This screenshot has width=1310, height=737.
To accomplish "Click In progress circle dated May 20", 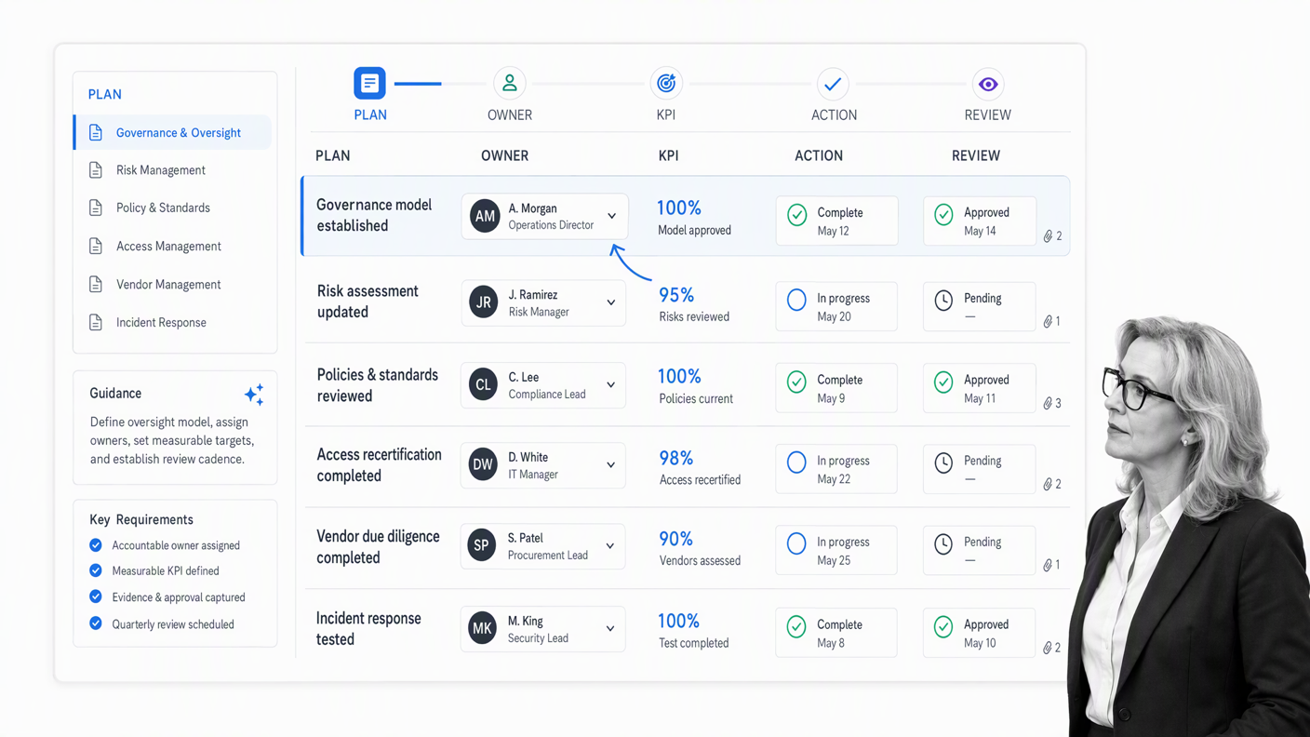I will pyautogui.click(x=796, y=300).
